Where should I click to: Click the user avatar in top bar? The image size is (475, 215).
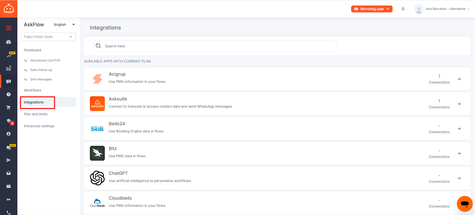419,9
